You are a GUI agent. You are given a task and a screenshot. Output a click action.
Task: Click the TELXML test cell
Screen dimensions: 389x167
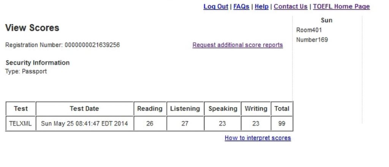click(21, 123)
